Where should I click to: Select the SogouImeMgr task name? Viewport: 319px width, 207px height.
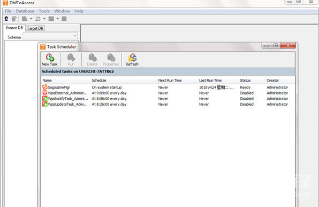(x=59, y=87)
